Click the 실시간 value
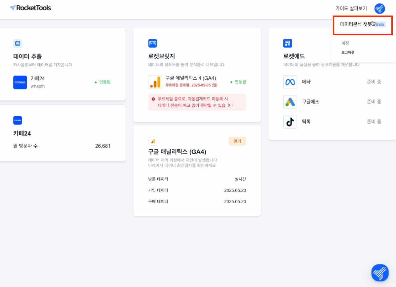Screen dimensions: 396x287 pyautogui.click(x=240, y=179)
